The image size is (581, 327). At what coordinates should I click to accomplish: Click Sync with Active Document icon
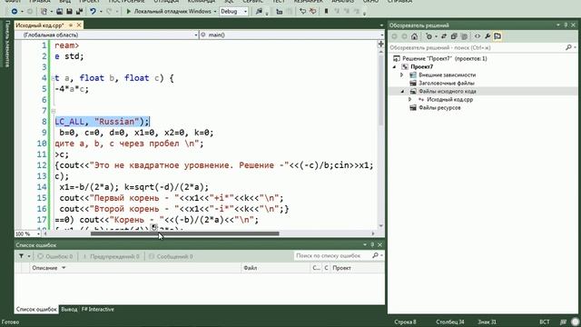pos(444,36)
